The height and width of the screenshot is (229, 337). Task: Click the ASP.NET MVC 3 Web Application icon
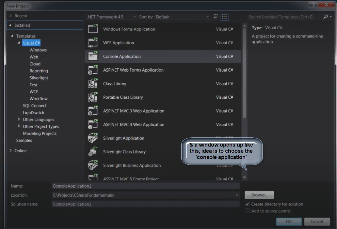pyautogui.click(x=93, y=111)
